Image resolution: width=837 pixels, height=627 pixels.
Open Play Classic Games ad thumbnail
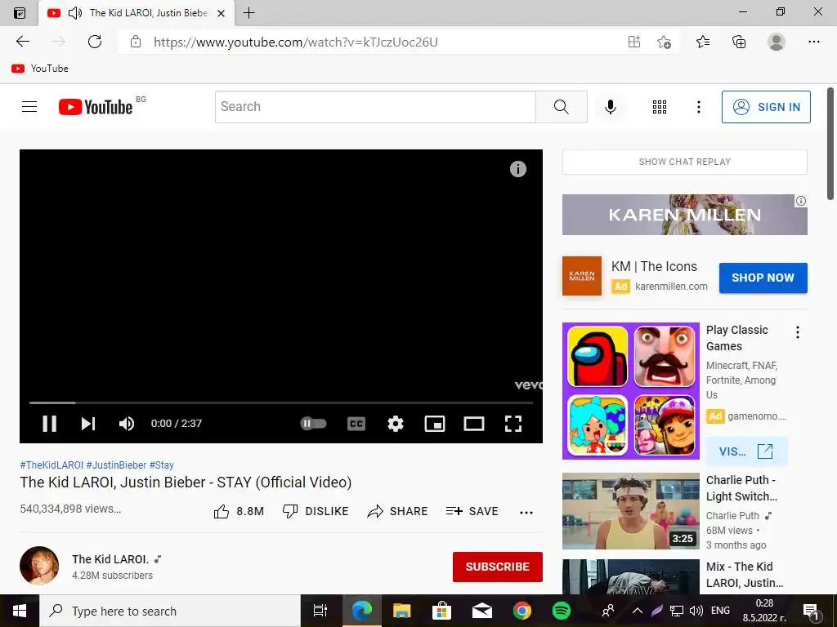(x=630, y=391)
